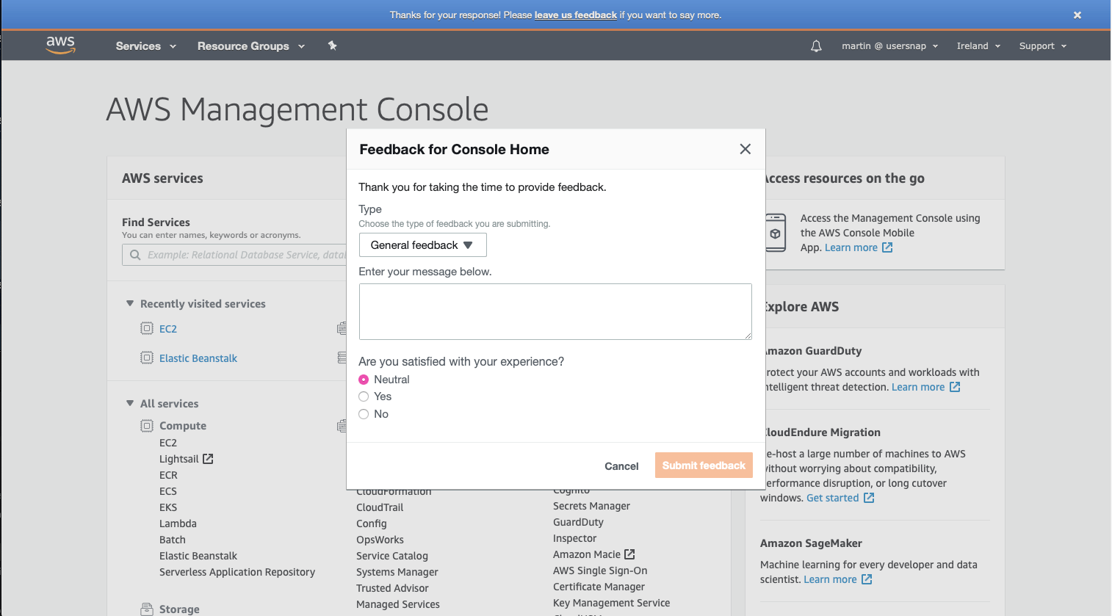Click the Storage category icon
Screen dimensions: 1112x616
tap(147, 609)
